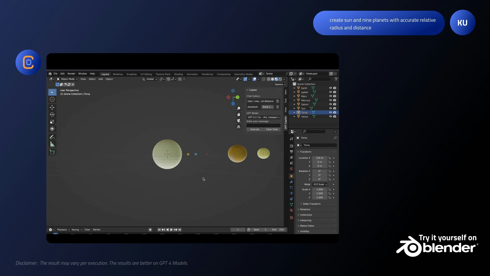Expand the Relations panel
The width and height of the screenshot is (490, 276).
305,209
